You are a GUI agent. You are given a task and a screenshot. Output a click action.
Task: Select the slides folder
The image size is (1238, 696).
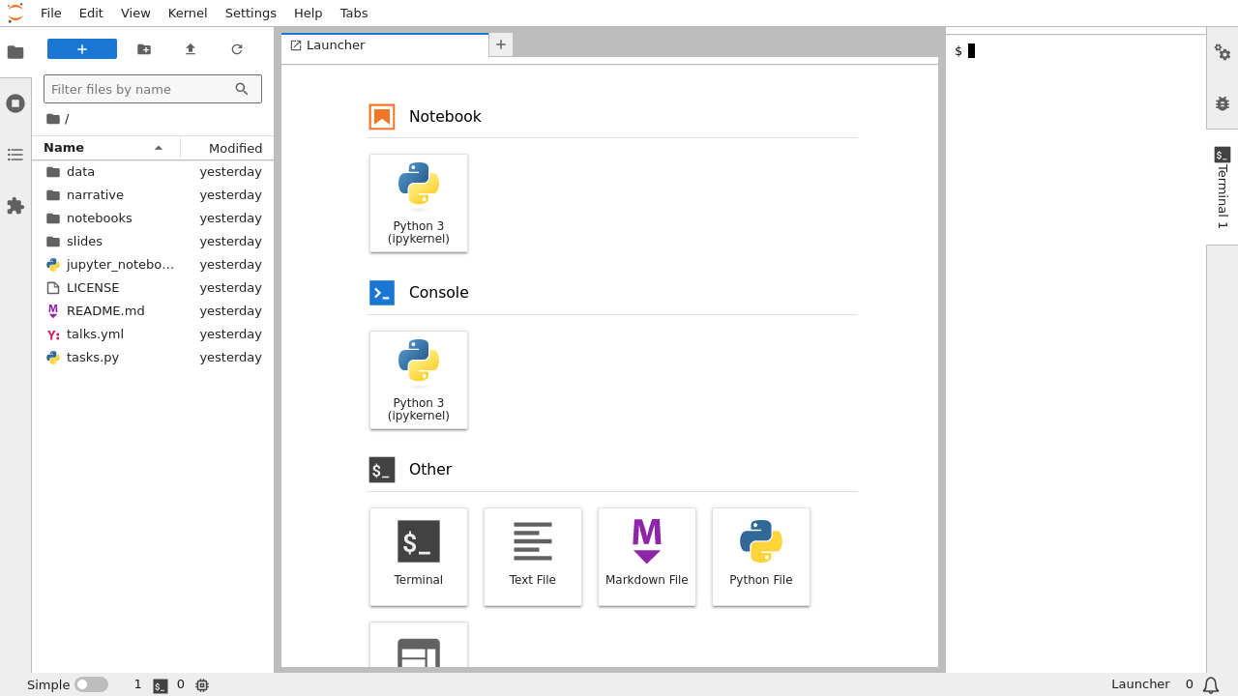153,241
